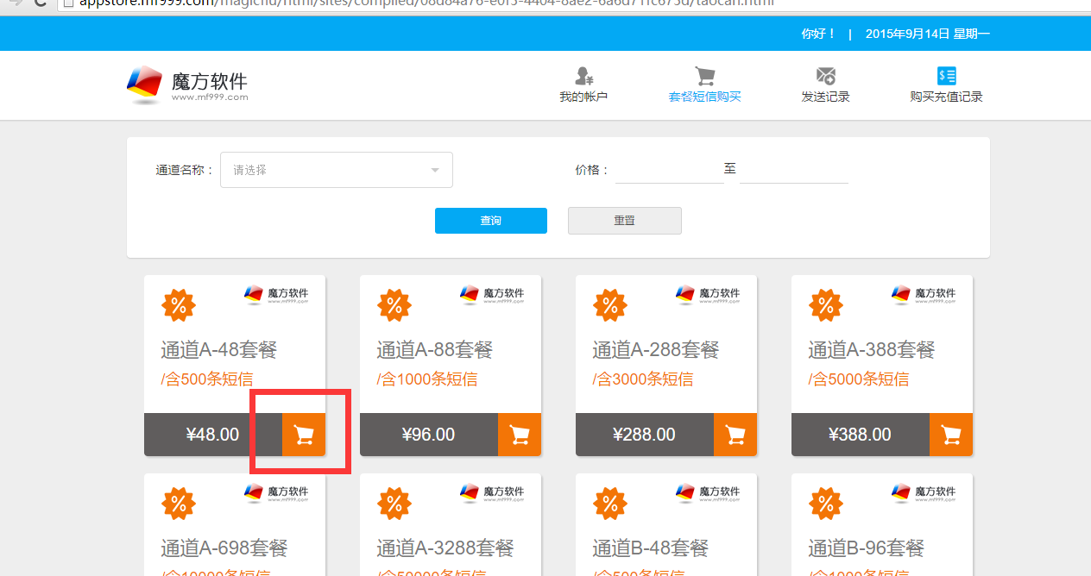Click the 购买充值记录 bill icon
This screenshot has height=576, width=1091.
947,76
